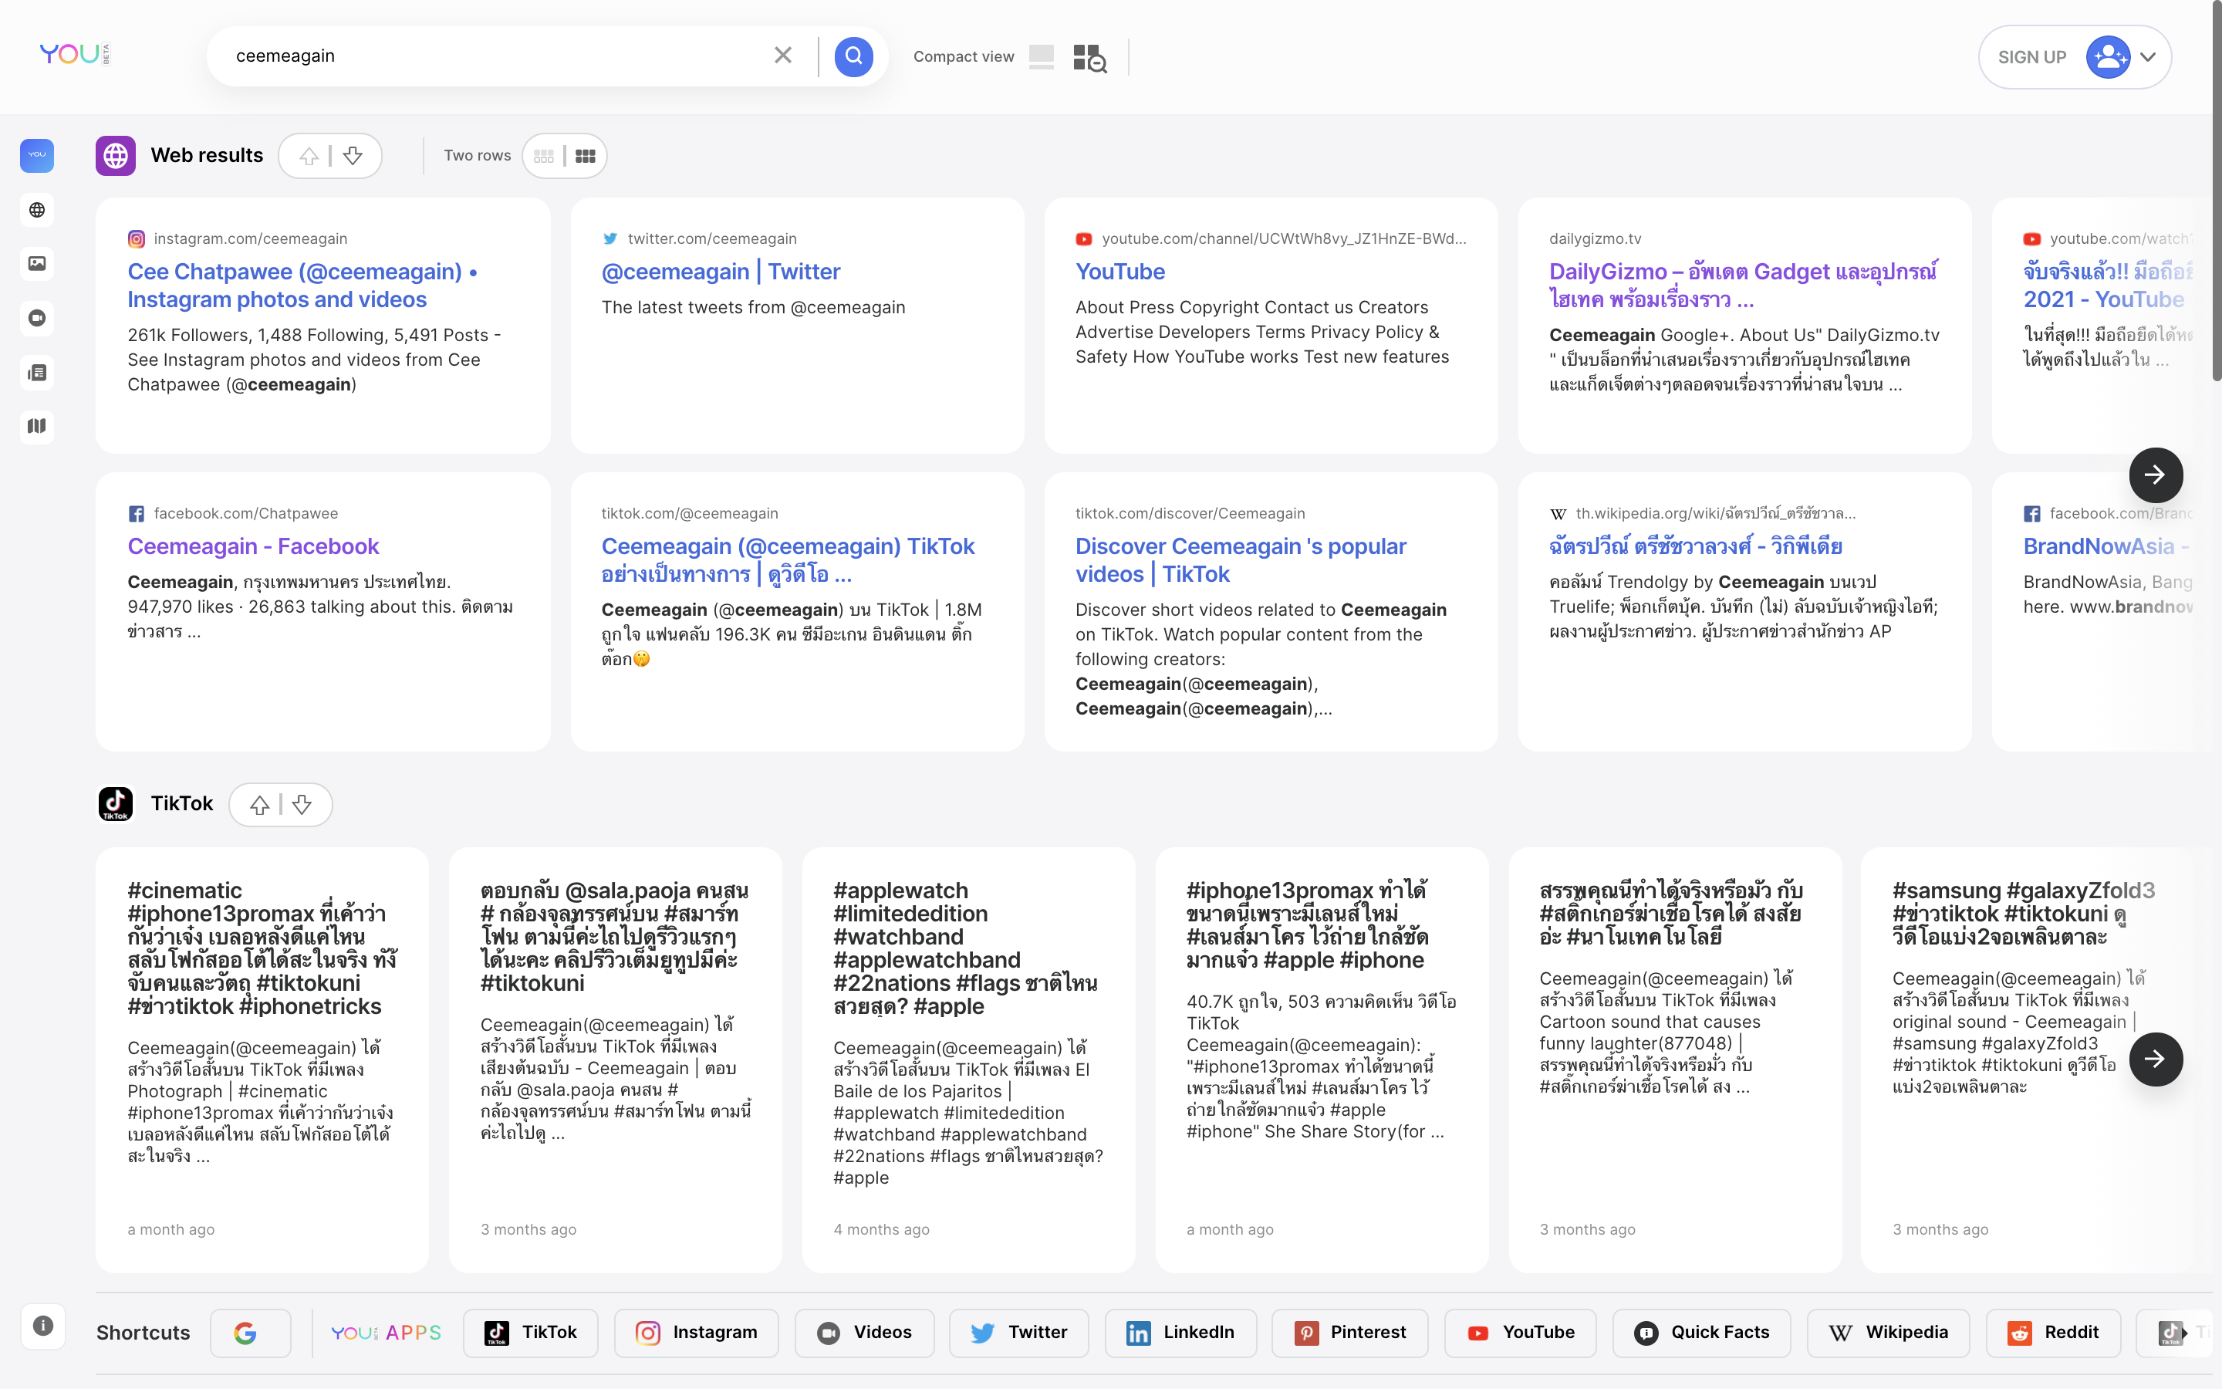The height and width of the screenshot is (1389, 2222).
Task: Toggle the Compact view switch
Action: (x=1042, y=57)
